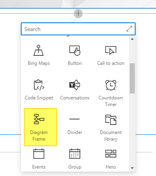
Task: Click the web part list scrollbar thumb
Action: [x=132, y=78]
